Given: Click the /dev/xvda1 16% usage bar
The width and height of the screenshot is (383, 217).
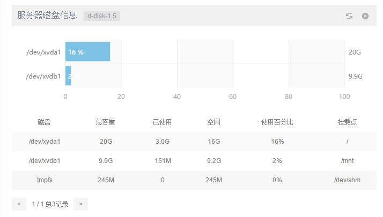Looking at the screenshot, I should [88, 52].
